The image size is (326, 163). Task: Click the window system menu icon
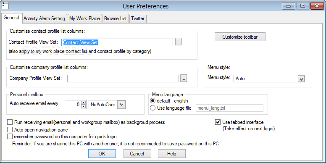click(5, 5)
